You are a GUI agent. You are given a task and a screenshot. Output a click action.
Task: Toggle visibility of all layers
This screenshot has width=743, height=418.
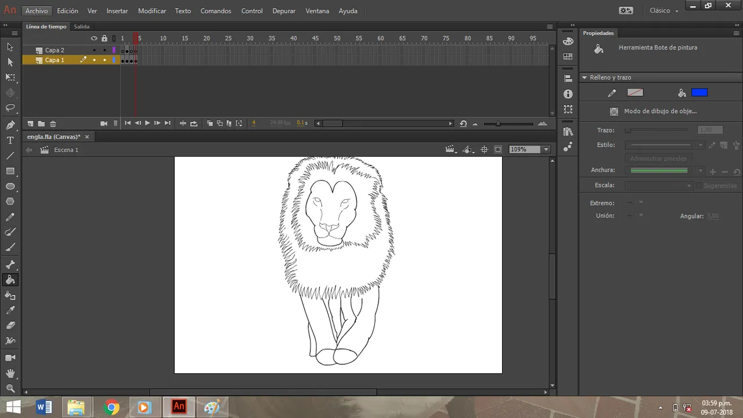94,38
